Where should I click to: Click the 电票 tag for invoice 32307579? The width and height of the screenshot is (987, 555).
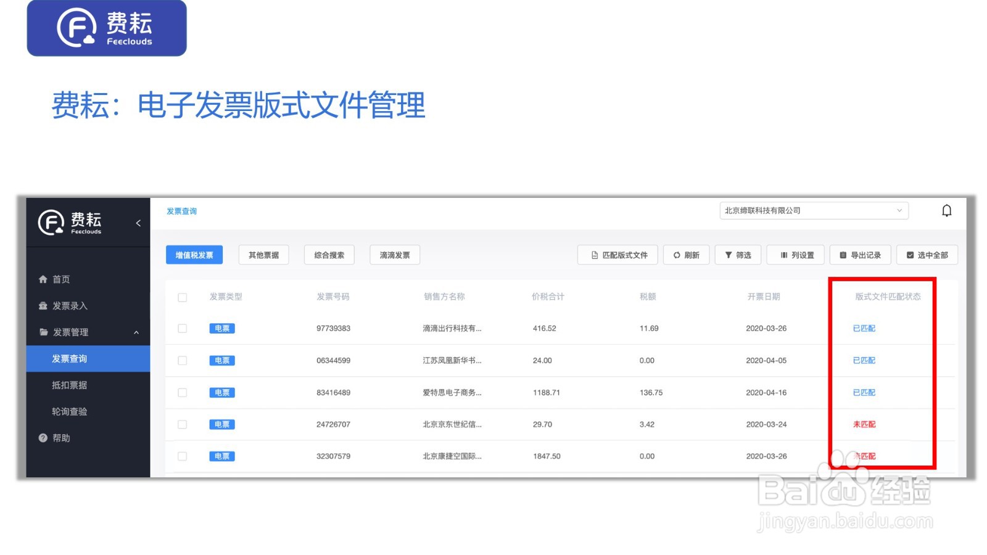tap(222, 457)
